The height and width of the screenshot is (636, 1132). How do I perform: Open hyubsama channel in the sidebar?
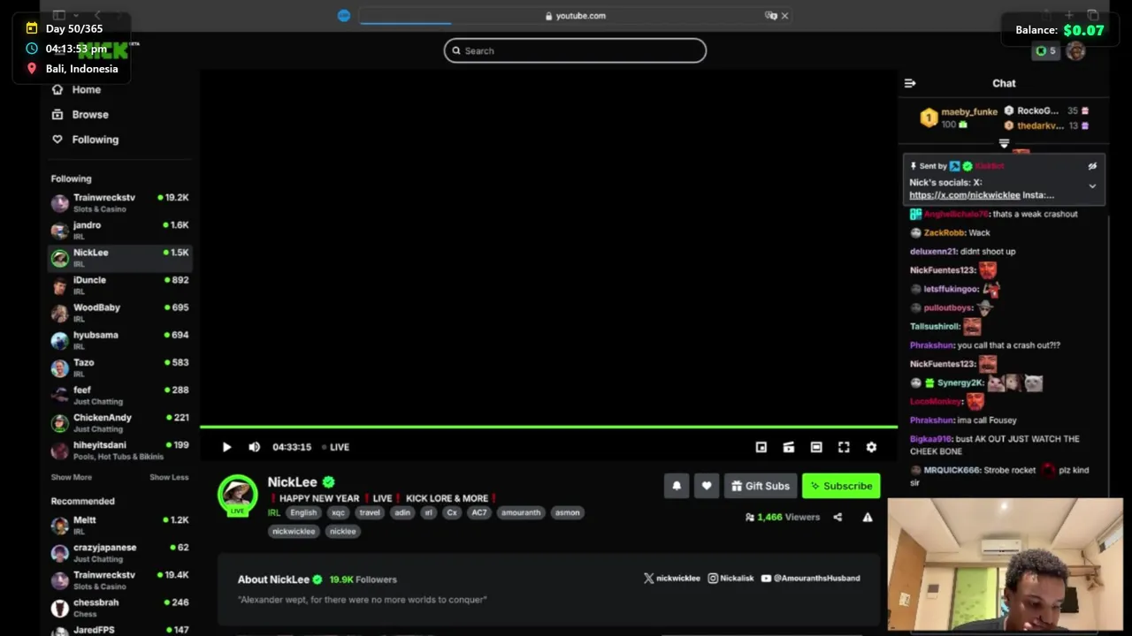[119, 340]
